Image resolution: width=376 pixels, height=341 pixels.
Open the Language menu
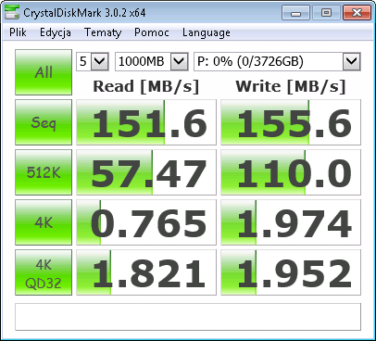[207, 32]
